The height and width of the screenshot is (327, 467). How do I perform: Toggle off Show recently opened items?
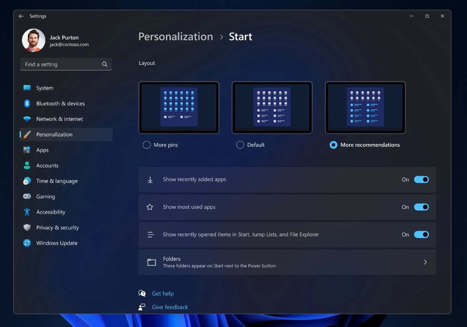point(421,234)
